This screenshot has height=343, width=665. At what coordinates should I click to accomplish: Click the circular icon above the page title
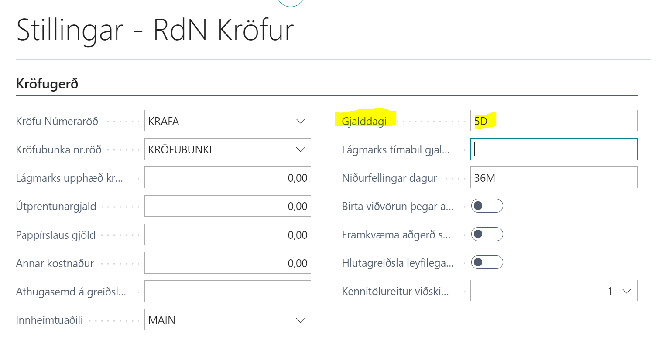[x=290, y=2]
